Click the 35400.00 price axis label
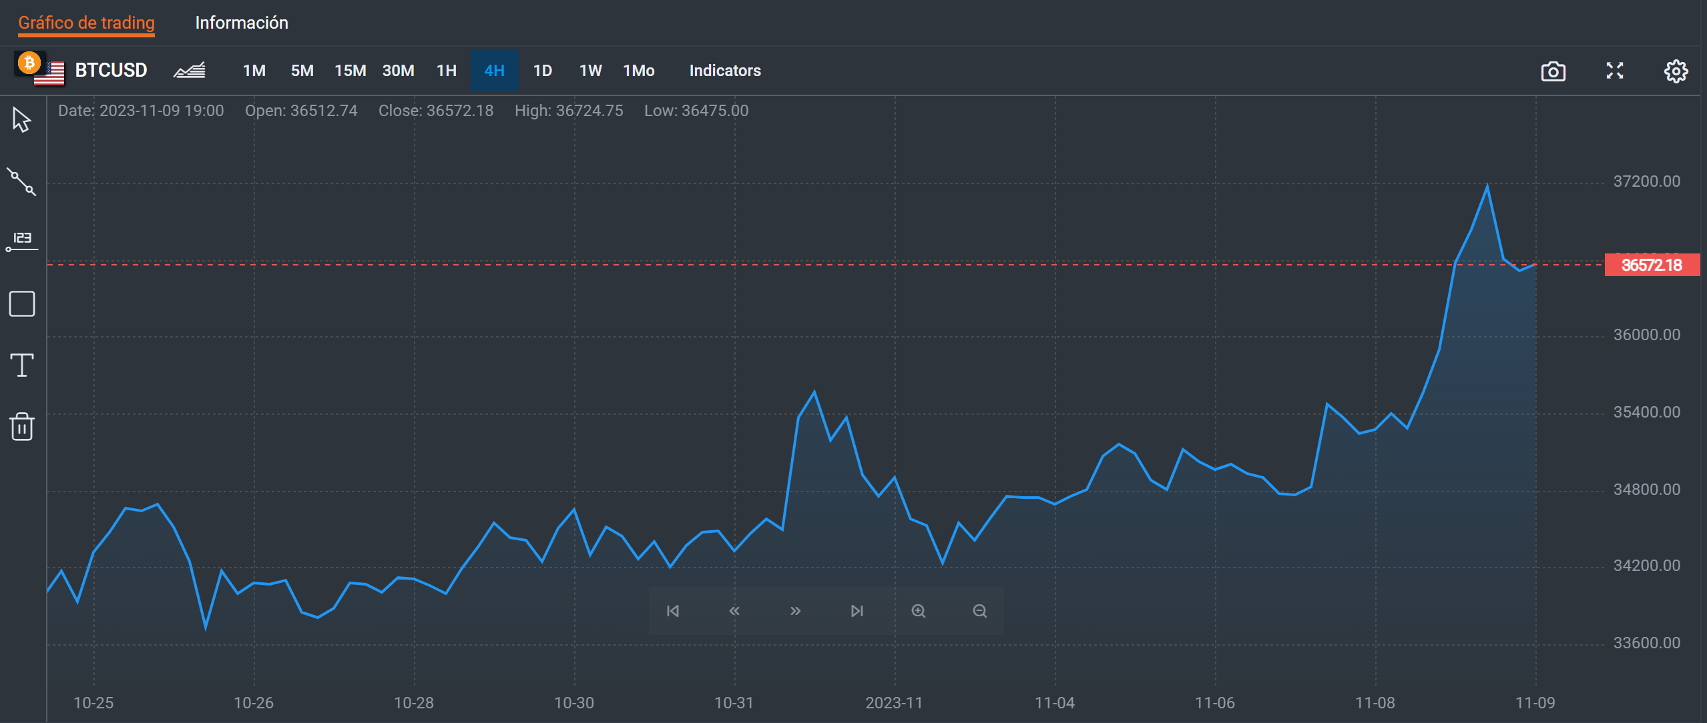Viewport: 1707px width, 723px height. coord(1647,412)
